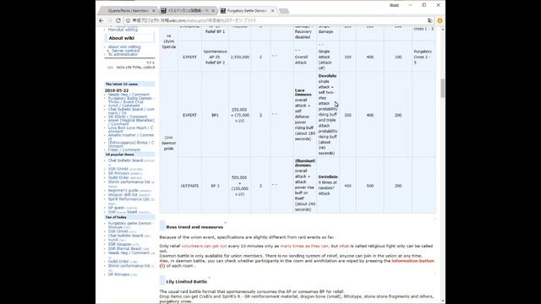The image size is (541, 304).
Task: Click the 'Boss trend and measures' heading
Action: (x=194, y=227)
